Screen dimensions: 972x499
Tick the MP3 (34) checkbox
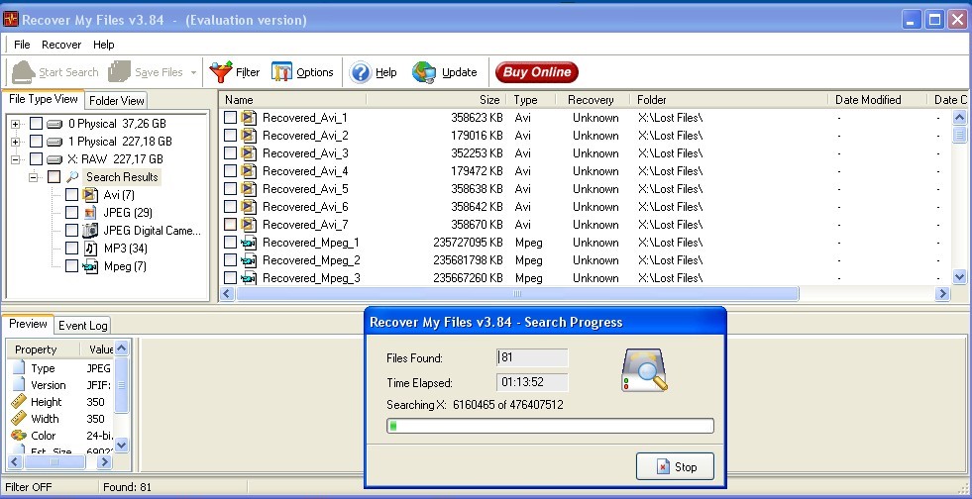[72, 249]
